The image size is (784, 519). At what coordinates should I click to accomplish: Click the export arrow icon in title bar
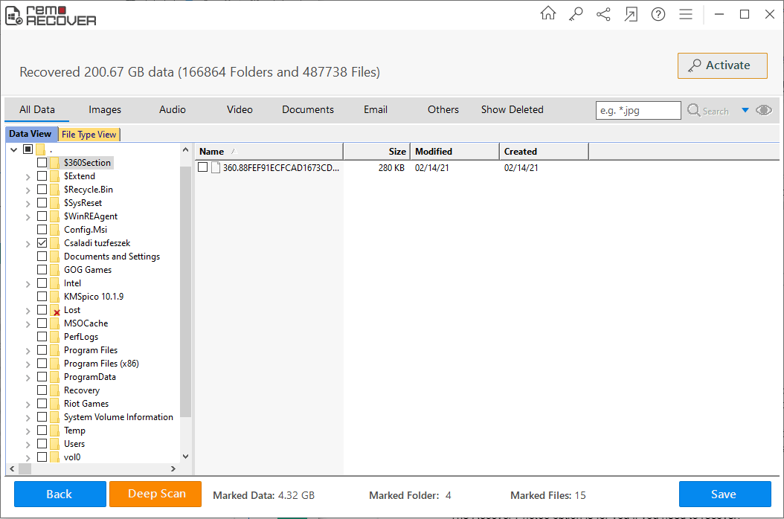(631, 14)
